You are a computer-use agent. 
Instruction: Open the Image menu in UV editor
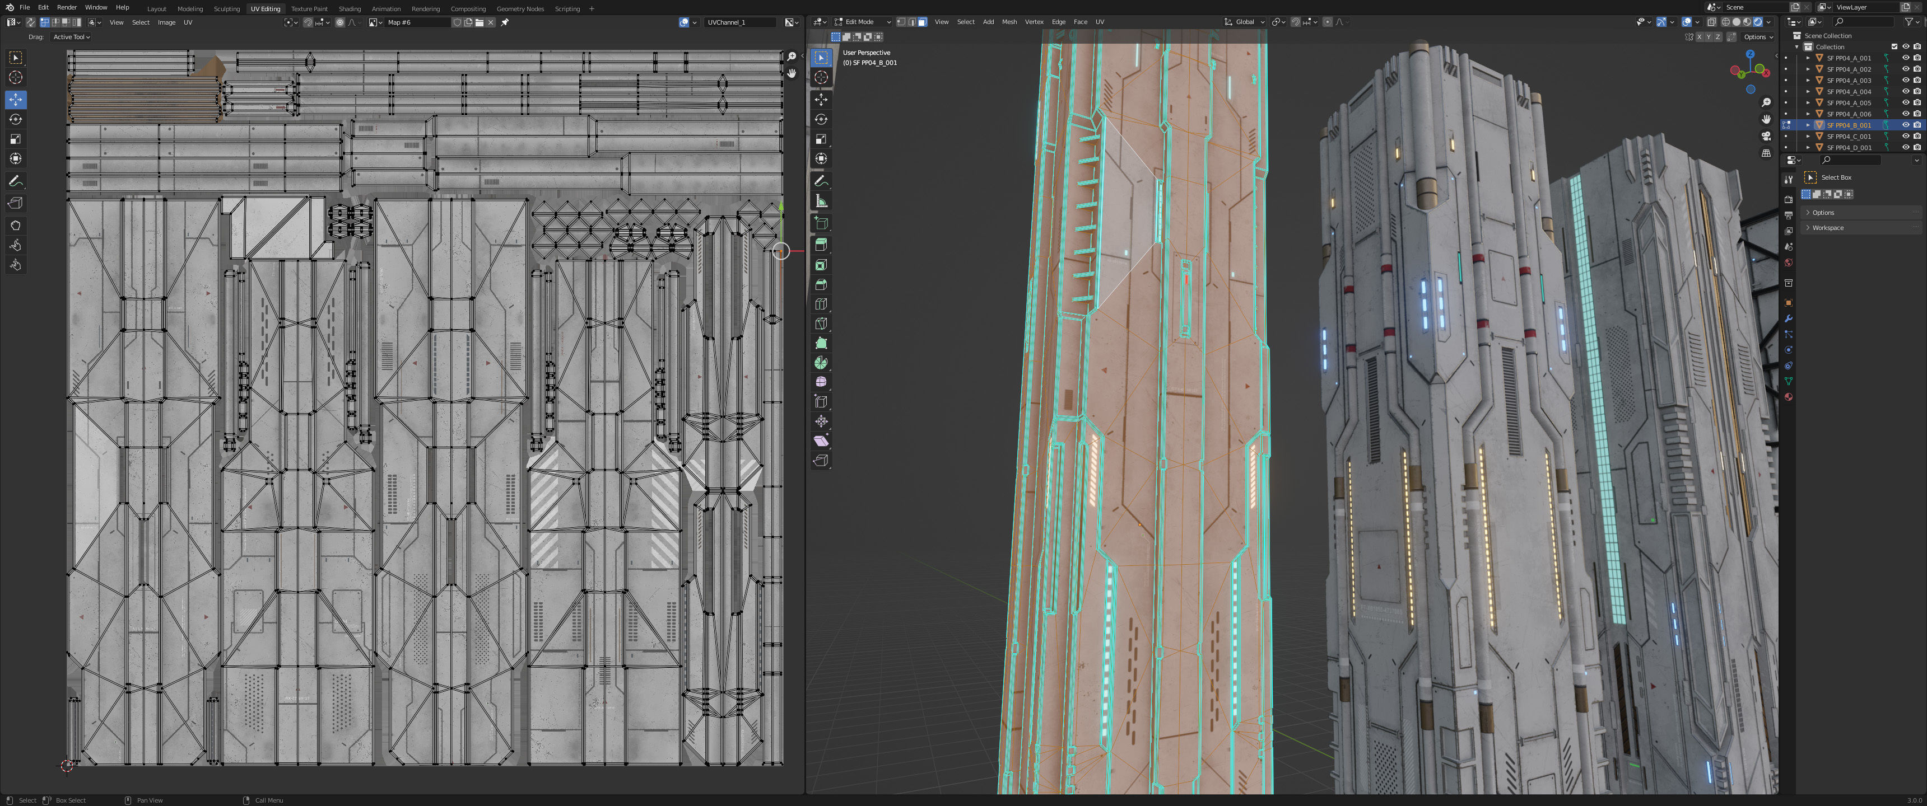pos(166,22)
